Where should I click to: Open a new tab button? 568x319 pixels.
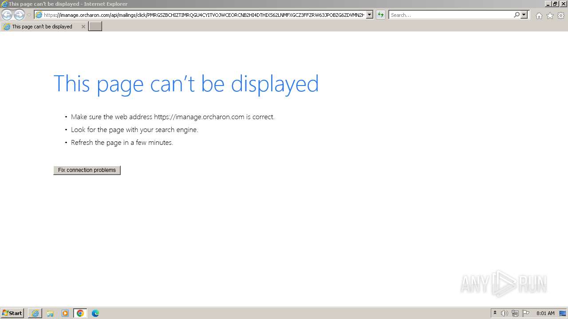tap(95, 27)
